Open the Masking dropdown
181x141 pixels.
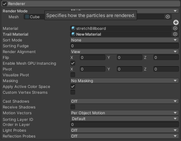tap(125, 81)
